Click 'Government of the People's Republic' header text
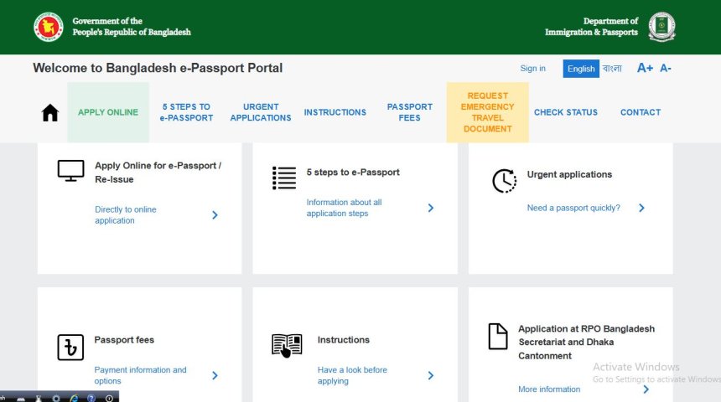Image resolution: width=721 pixels, height=402 pixels. tap(132, 27)
